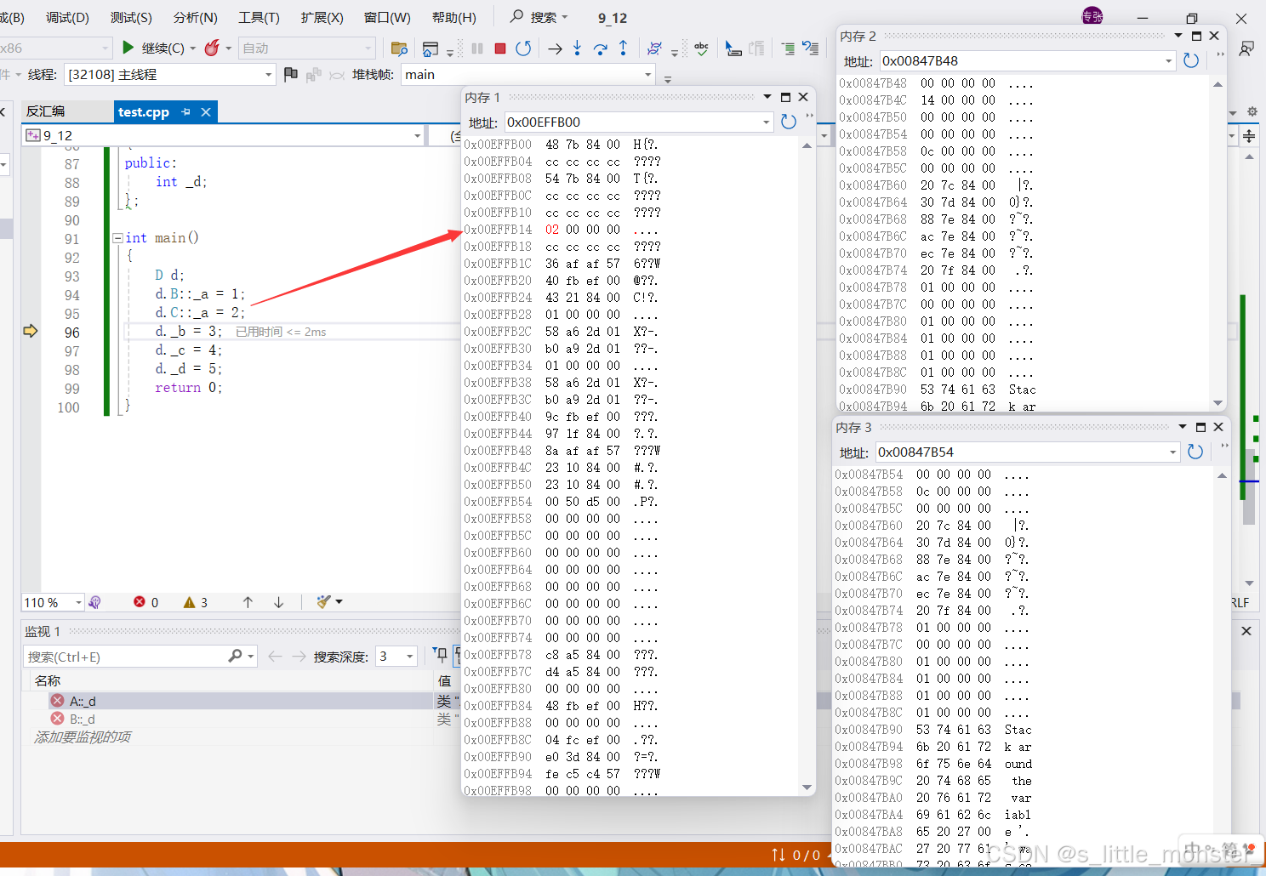Open the Tools (工具) menu

[x=259, y=17]
